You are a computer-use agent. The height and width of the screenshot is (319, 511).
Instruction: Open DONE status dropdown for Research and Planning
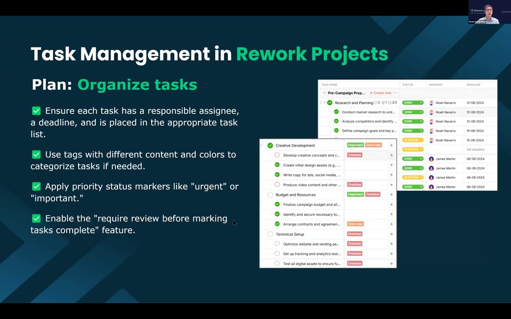[413, 102]
